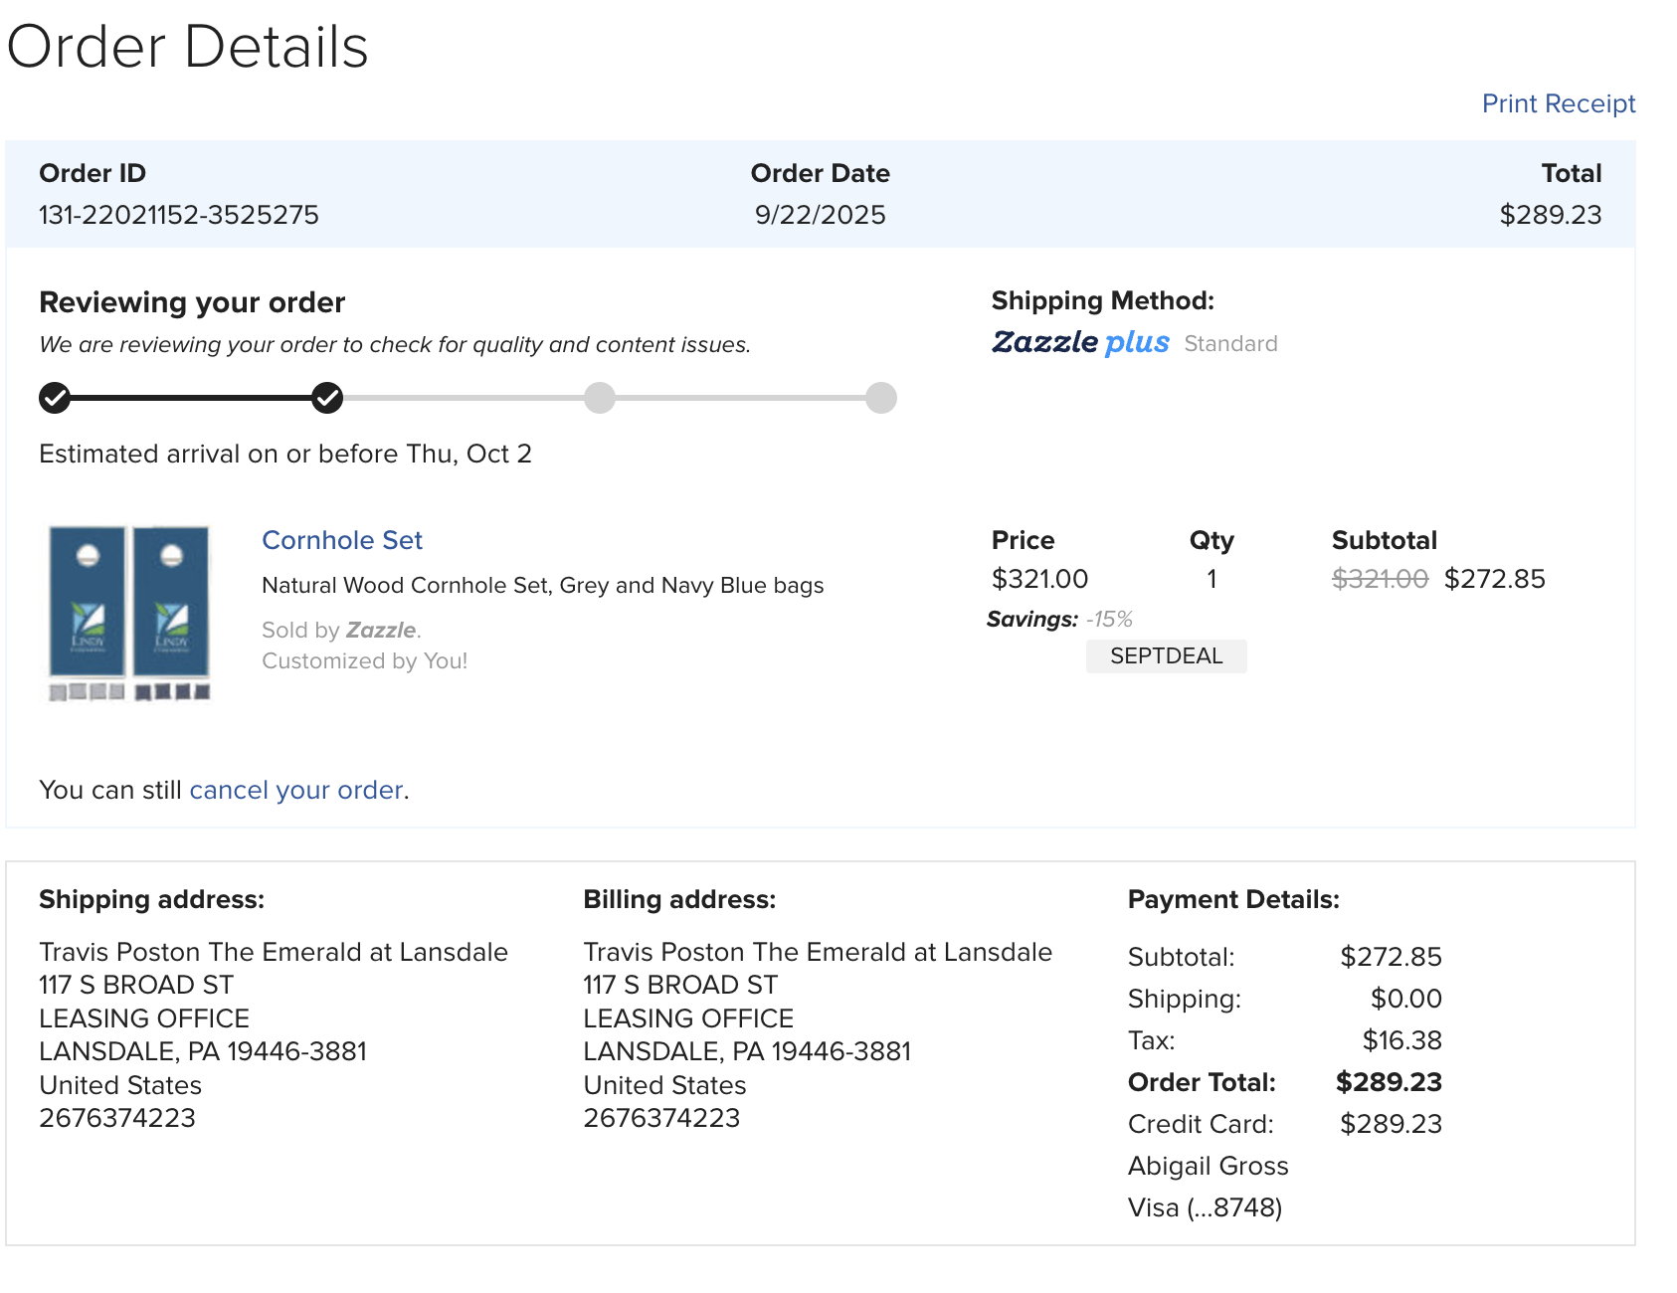Select the third grey progress step
1677x1293 pixels.
[x=599, y=398]
